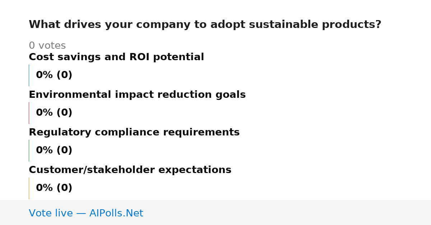Click 0% (0) result for Cost savings
This screenshot has height=225, width=431.
click(54, 75)
